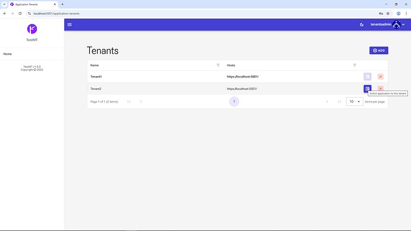Toggle the sidebar with the hamburger menu icon

(70, 24)
